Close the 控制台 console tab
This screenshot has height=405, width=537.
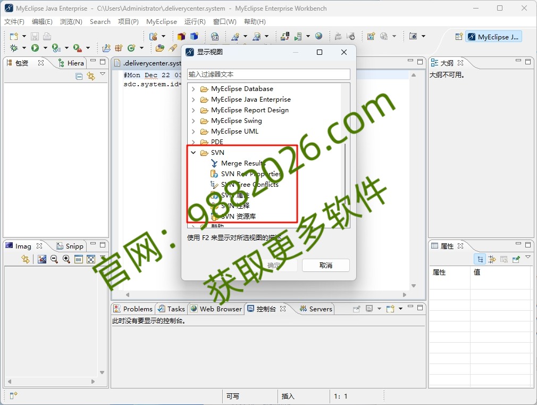[282, 309]
